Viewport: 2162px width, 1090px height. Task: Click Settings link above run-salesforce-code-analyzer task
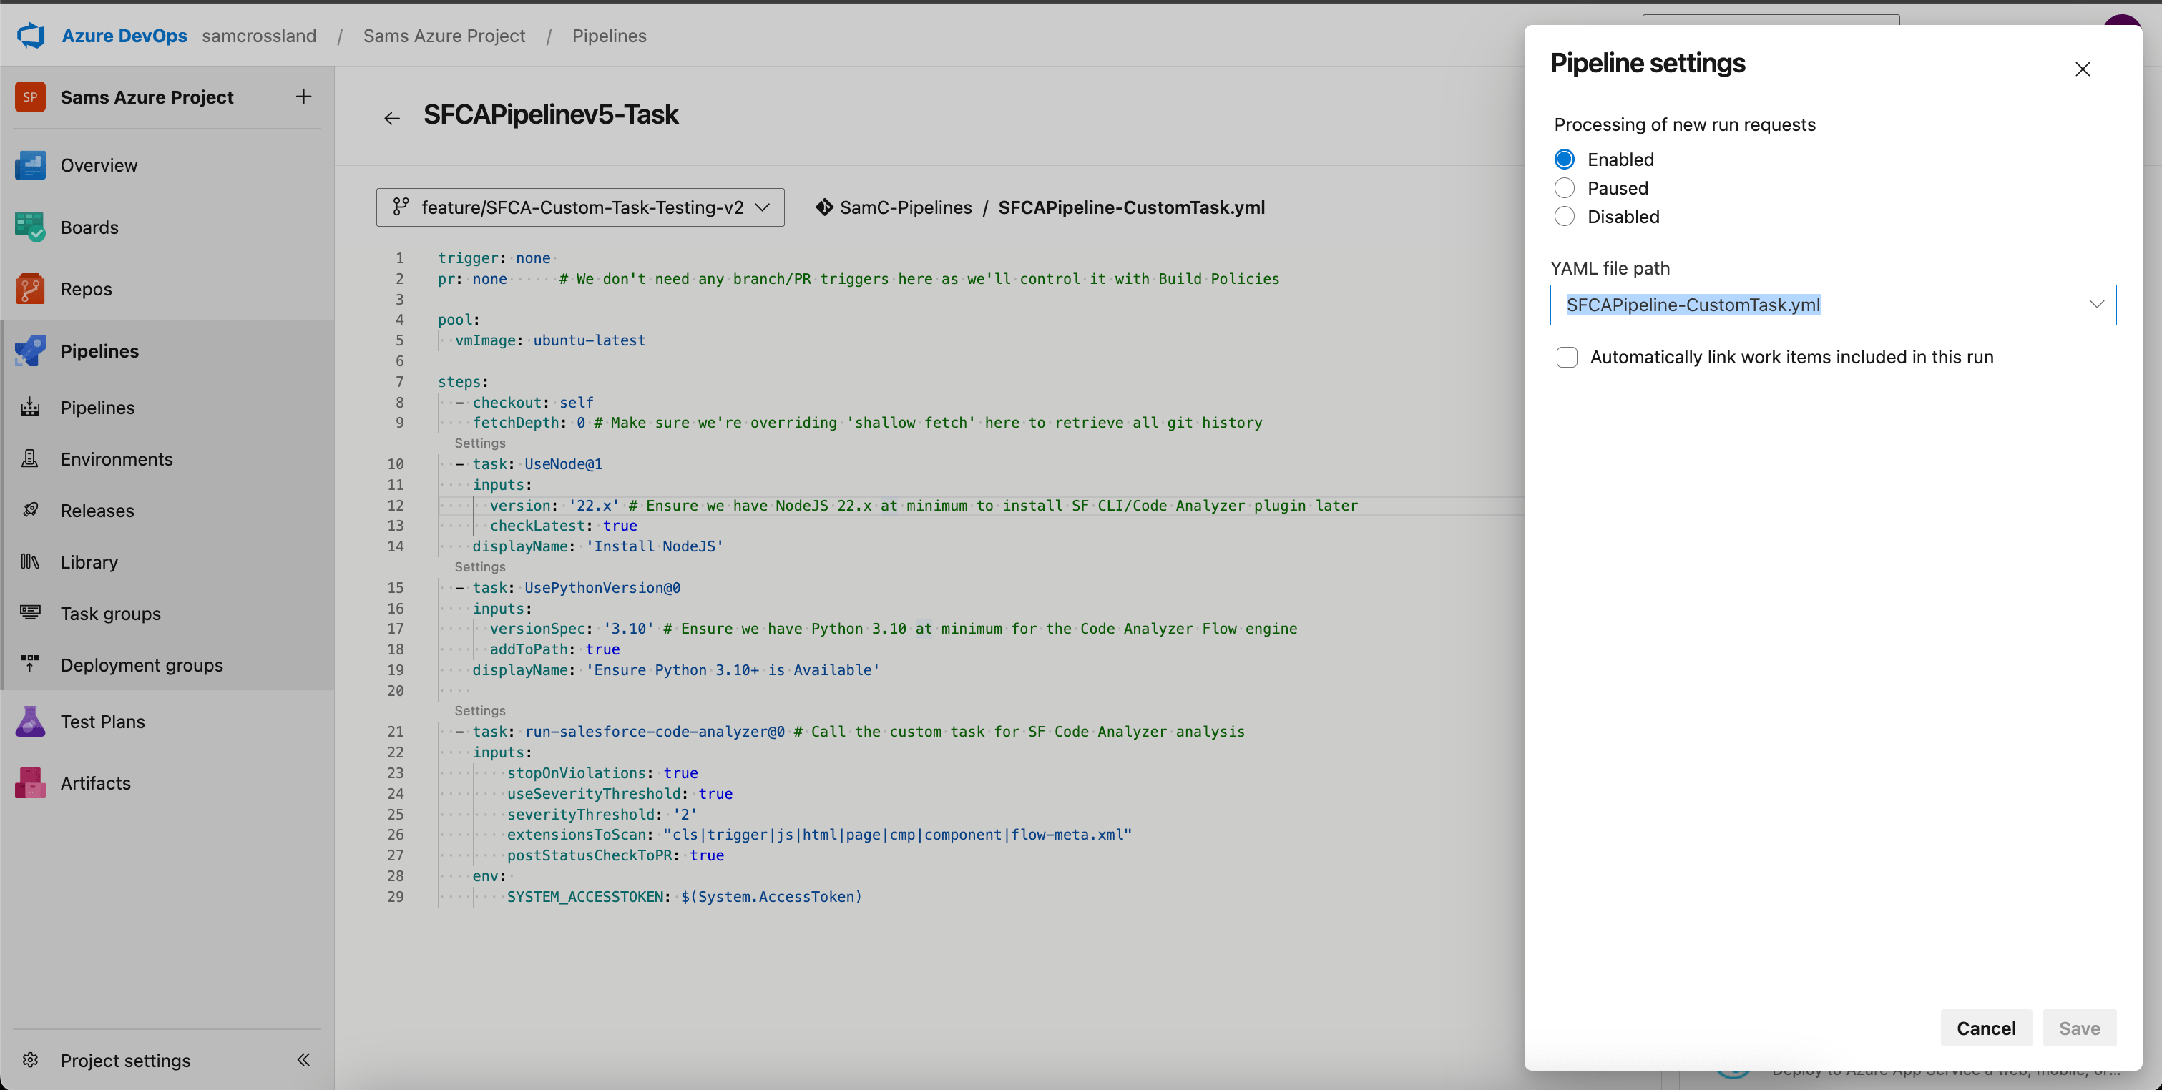pyautogui.click(x=480, y=711)
